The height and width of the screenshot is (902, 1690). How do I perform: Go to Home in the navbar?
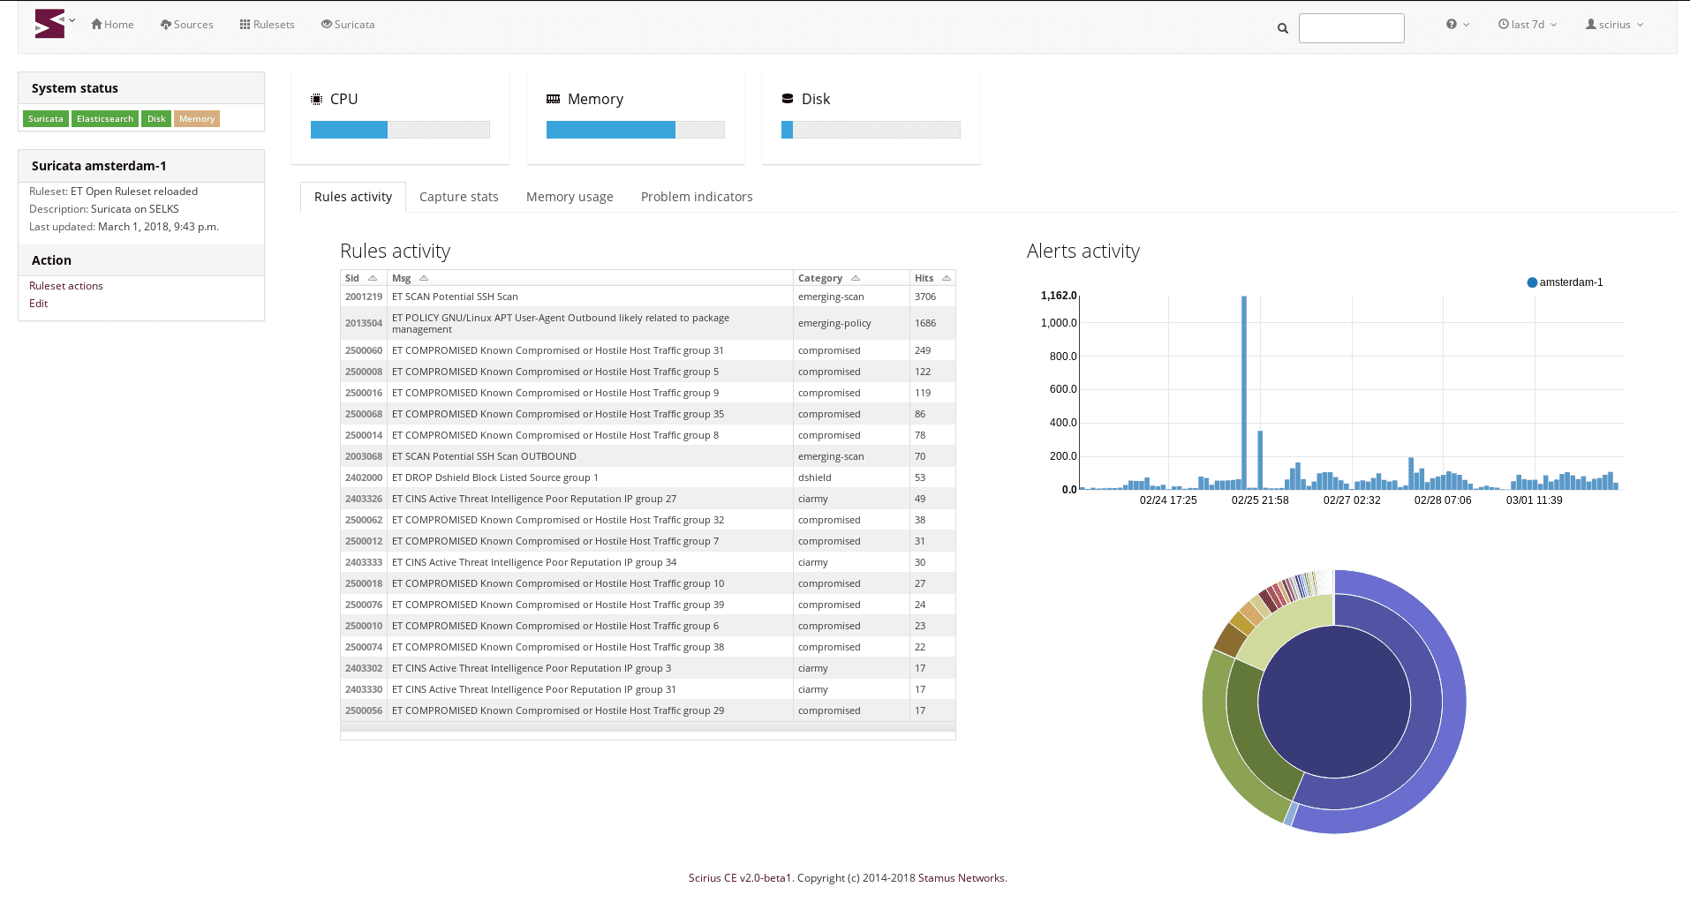pos(112,25)
